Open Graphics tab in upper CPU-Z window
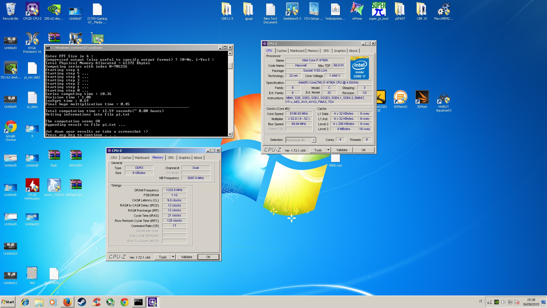 click(340, 51)
